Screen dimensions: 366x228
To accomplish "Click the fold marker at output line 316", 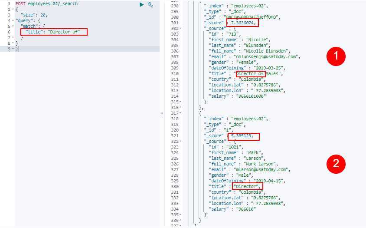I will (x=180, y=108).
